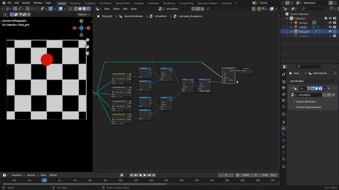Hide the collider object in viewport
The width and height of the screenshot is (339, 190).
[330, 27]
